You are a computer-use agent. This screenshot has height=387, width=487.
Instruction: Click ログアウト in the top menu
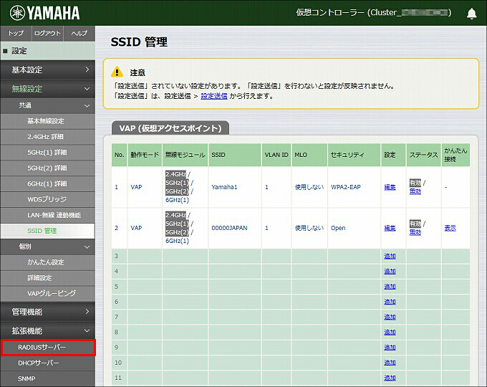(x=47, y=33)
